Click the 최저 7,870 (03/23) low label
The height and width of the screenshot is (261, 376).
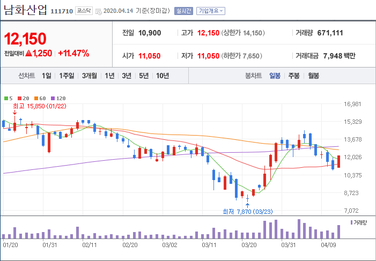point(248,212)
